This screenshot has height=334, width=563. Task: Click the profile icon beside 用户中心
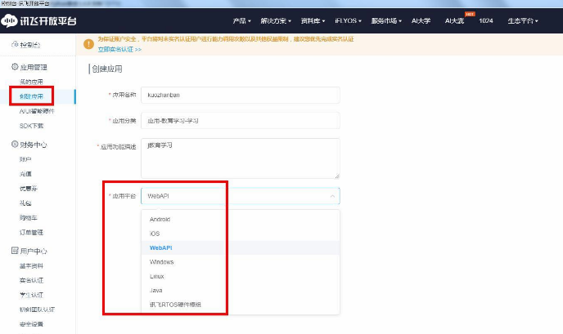[15, 251]
